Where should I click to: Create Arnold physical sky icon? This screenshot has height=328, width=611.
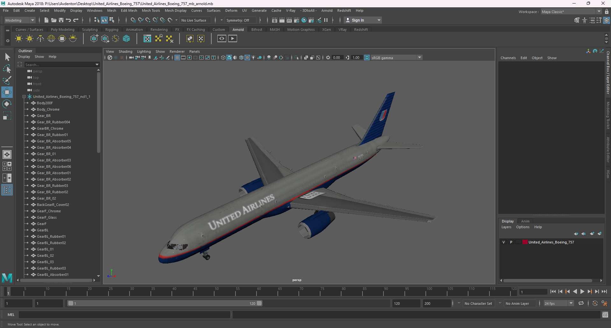(x=73, y=39)
